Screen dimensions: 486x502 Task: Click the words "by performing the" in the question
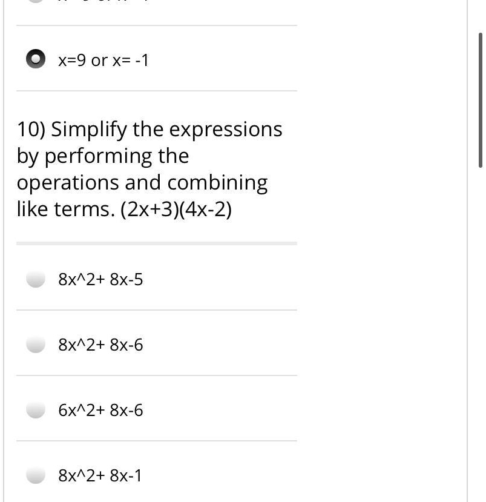pos(103,156)
